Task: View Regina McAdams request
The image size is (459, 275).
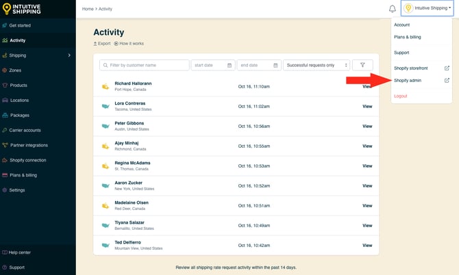Action: pyautogui.click(x=367, y=166)
